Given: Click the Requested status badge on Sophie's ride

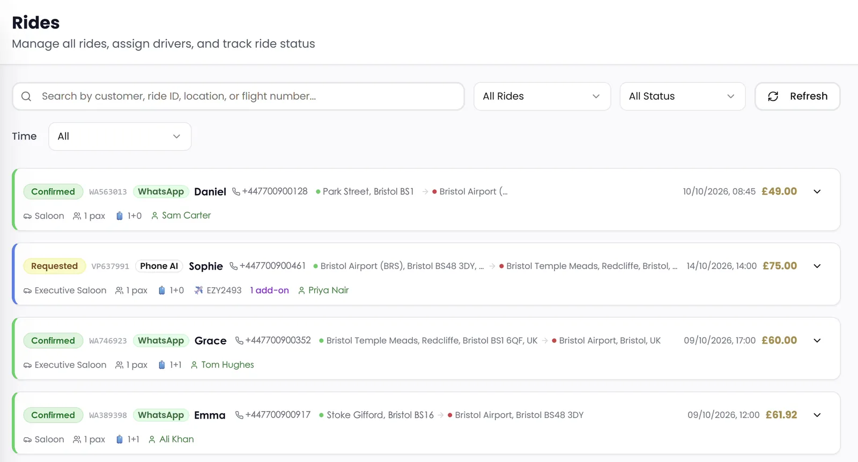Looking at the screenshot, I should pyautogui.click(x=54, y=266).
